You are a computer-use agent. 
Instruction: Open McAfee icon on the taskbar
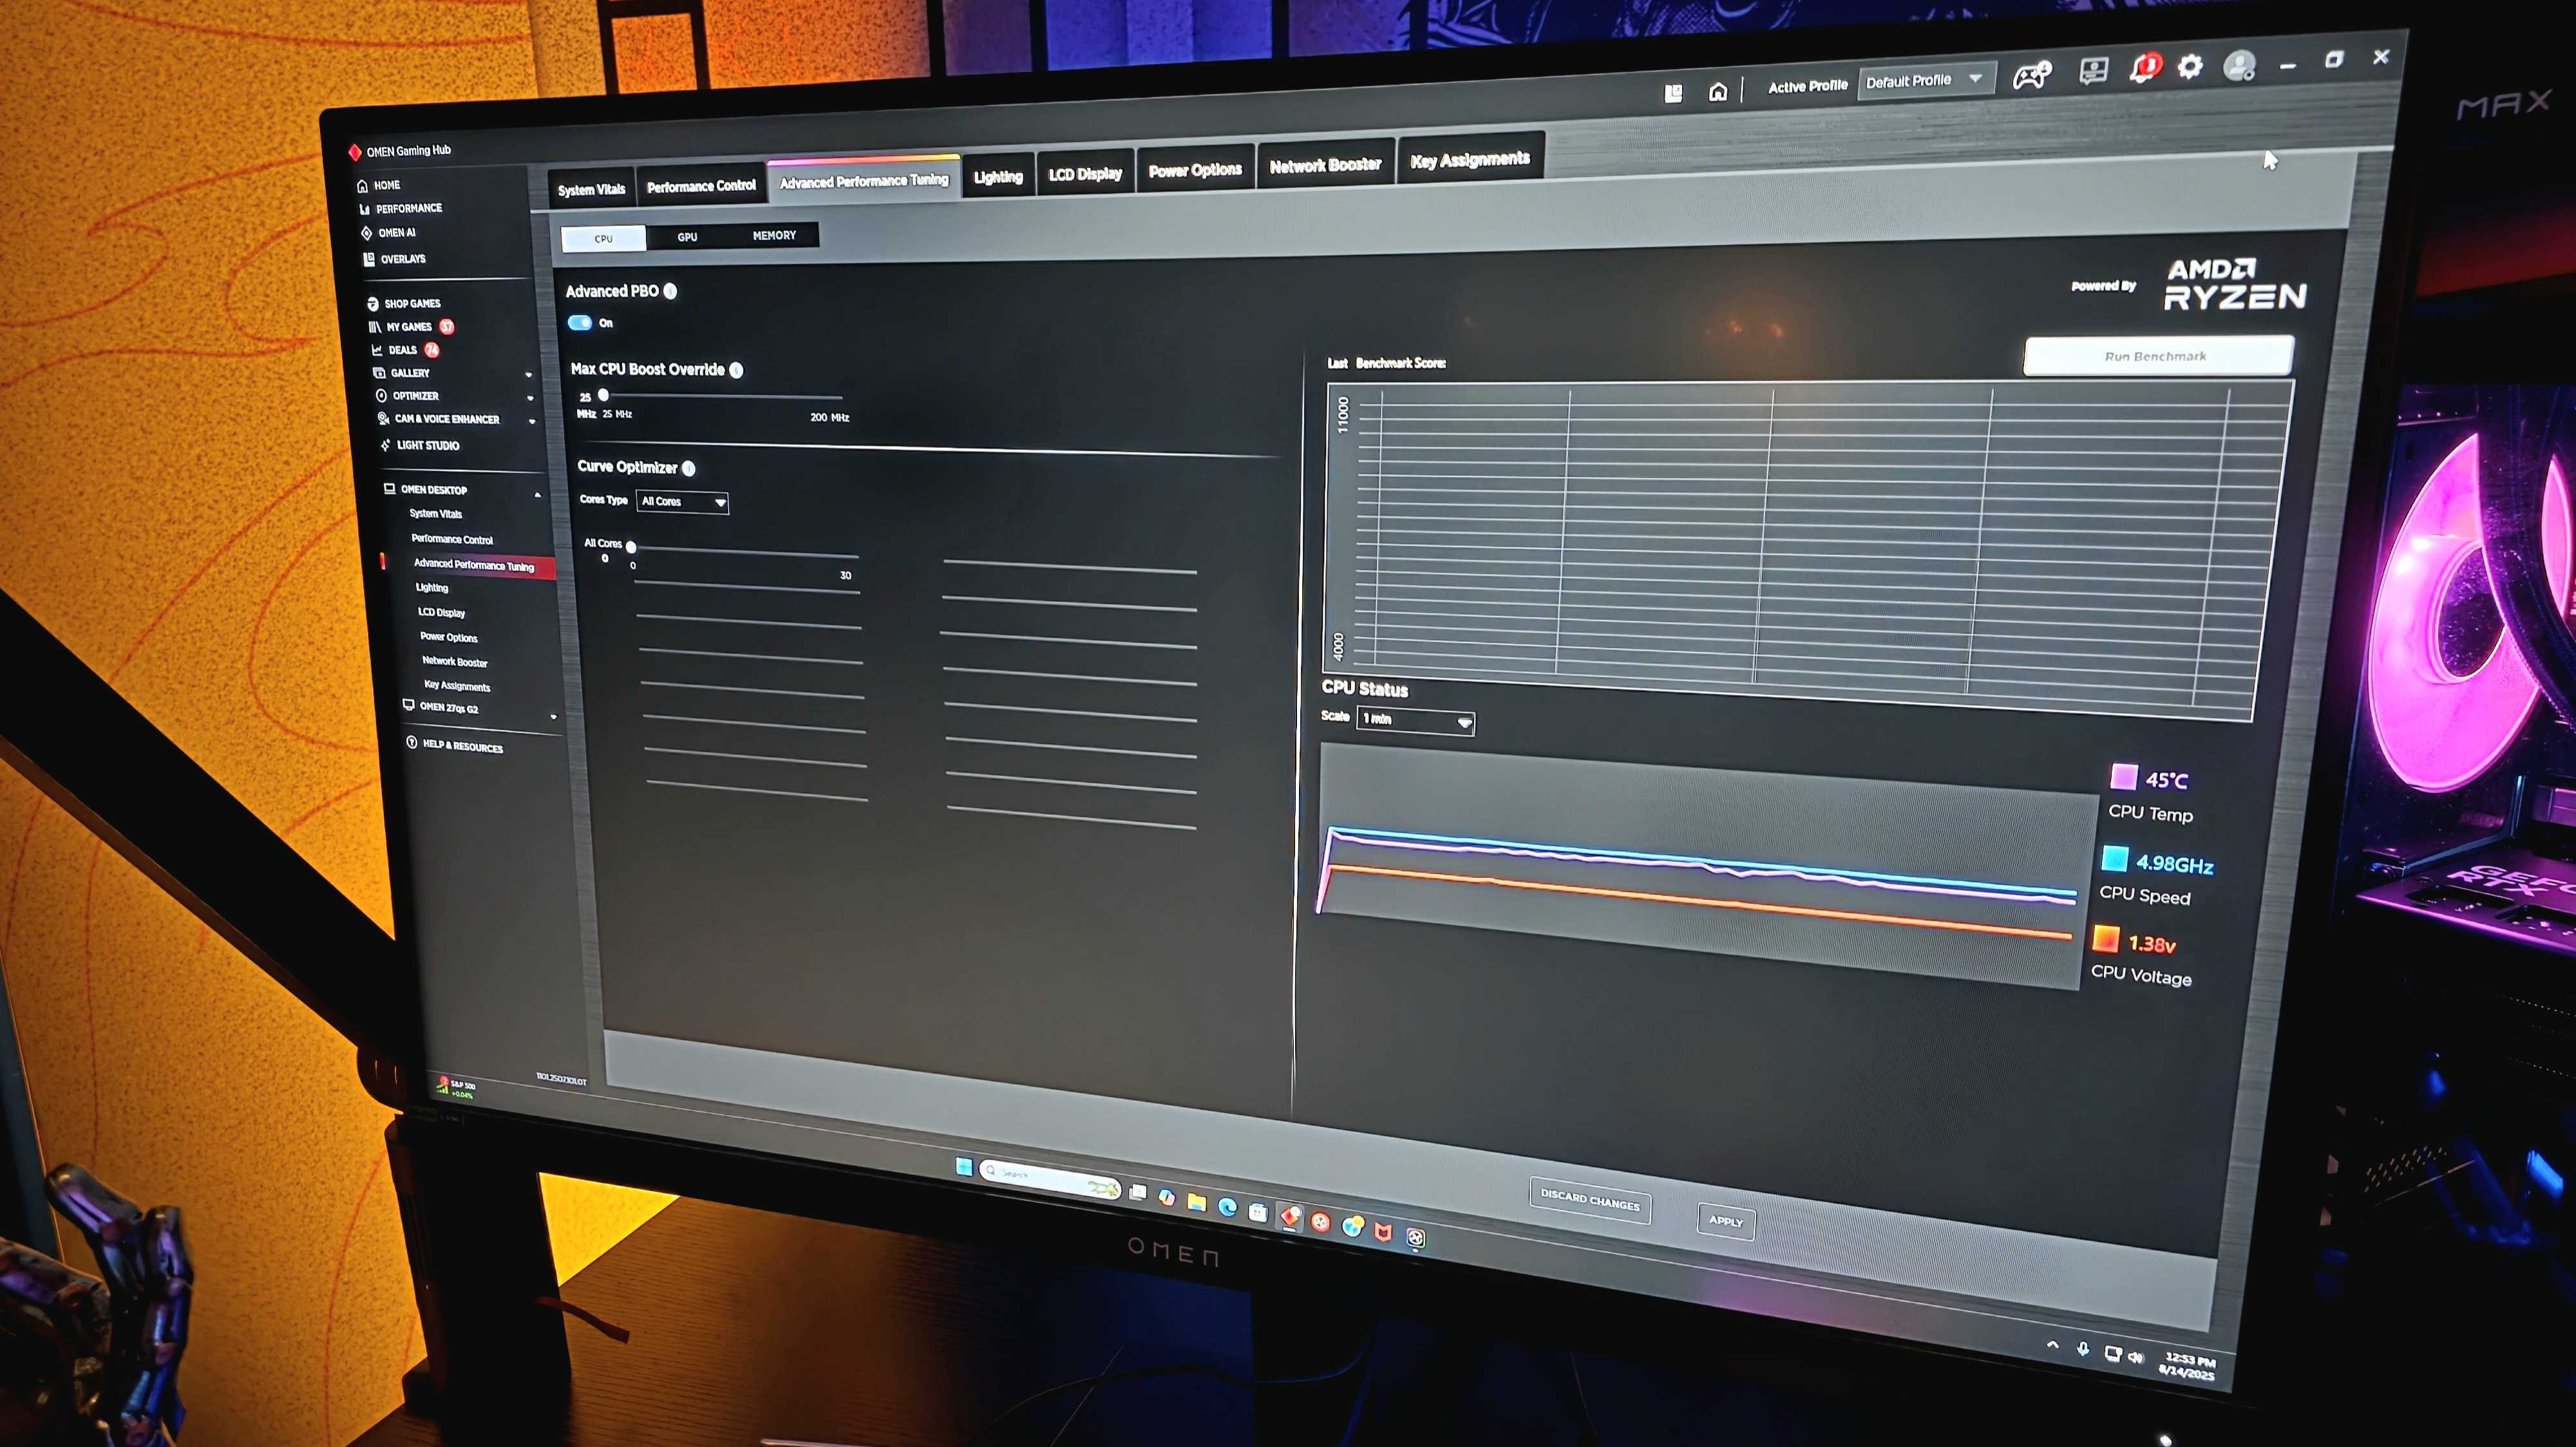[1383, 1231]
